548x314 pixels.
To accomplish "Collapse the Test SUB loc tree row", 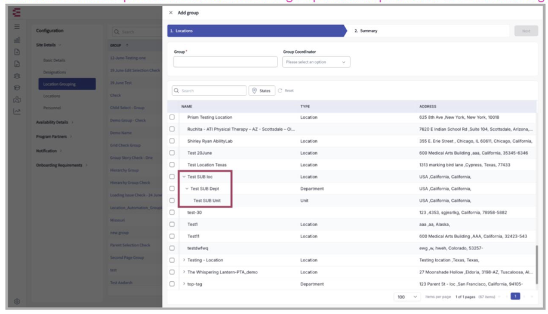I will pos(184,177).
